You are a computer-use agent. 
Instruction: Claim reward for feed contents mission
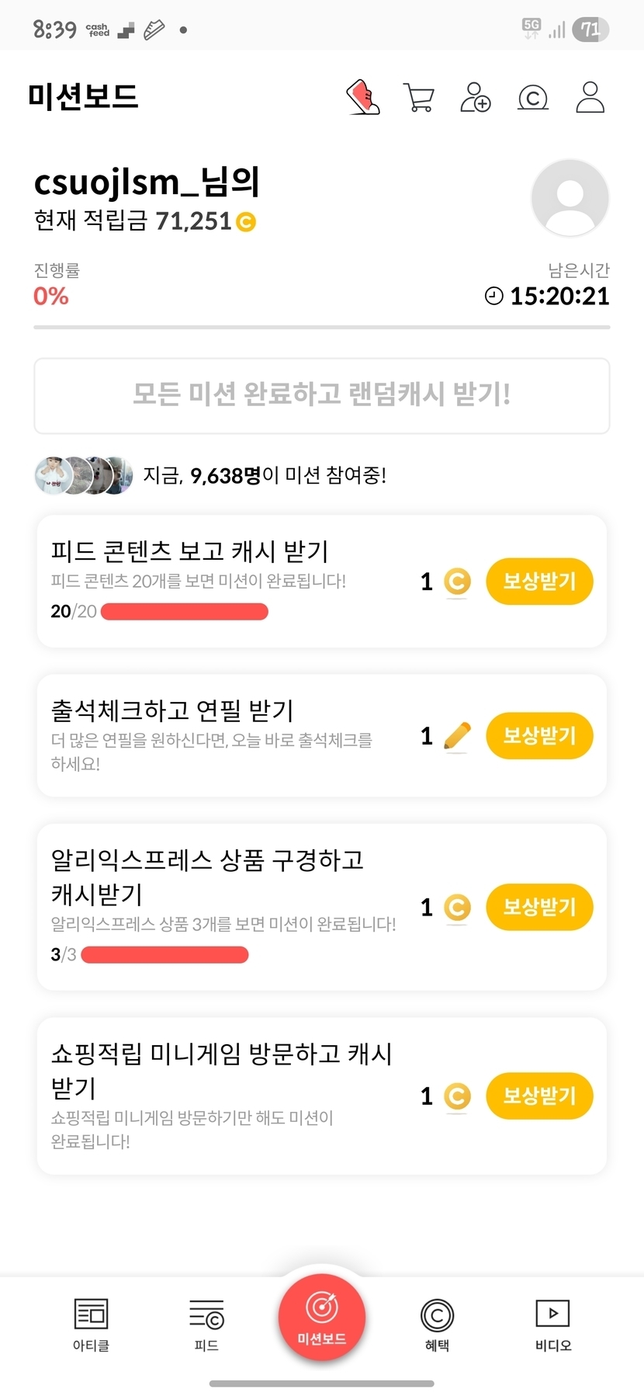(539, 582)
